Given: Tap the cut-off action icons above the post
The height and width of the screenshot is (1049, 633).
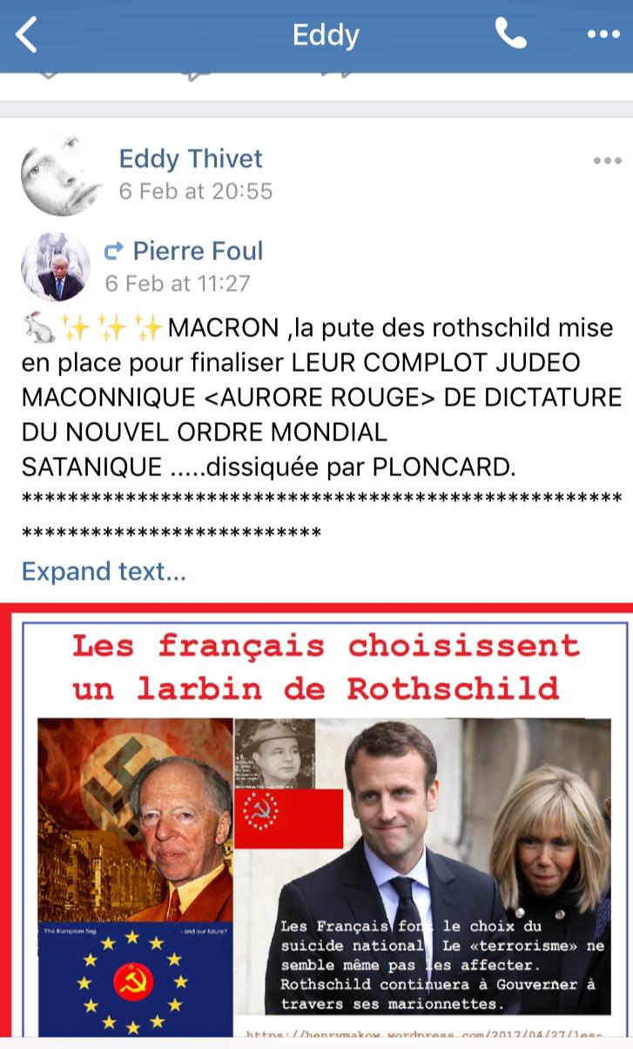Looking at the screenshot, I should coord(197,76).
